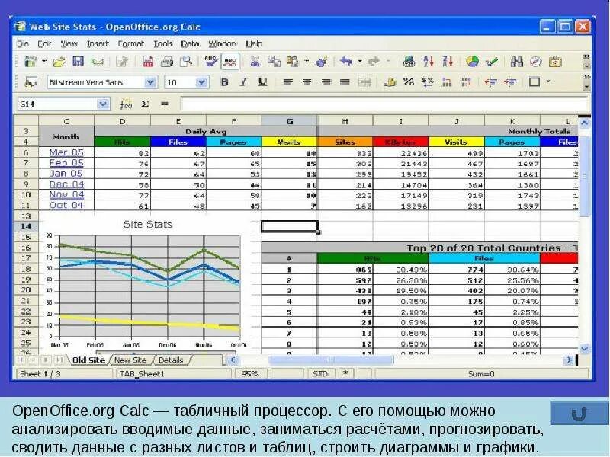
Task: Print the file directly
Action: [x=167, y=62]
